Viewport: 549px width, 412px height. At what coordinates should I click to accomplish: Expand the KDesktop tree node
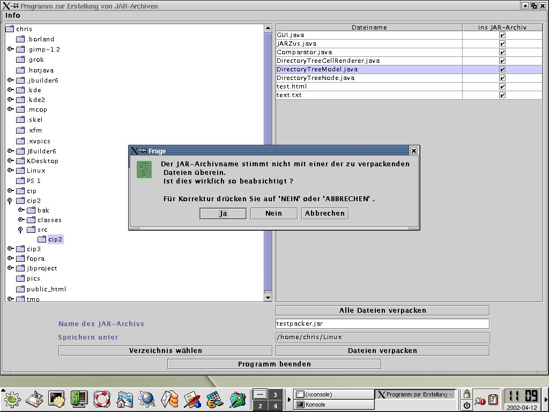pos(11,160)
